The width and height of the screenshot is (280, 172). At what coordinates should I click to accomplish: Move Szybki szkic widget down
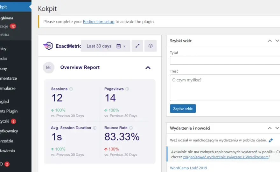(x=277, y=41)
